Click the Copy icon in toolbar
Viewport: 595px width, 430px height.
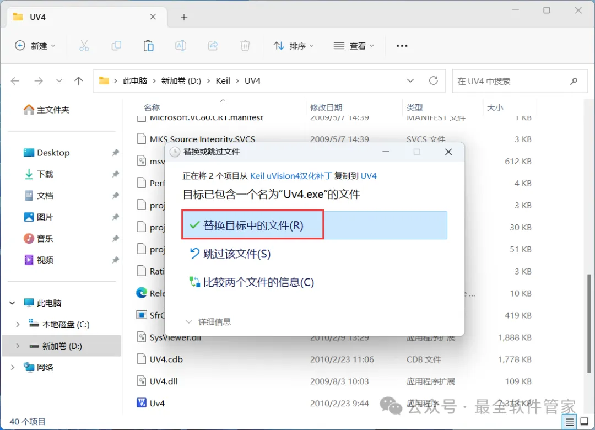(x=116, y=46)
